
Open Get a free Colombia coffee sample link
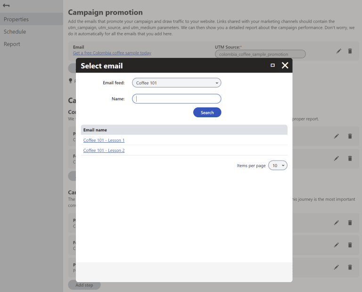click(112, 53)
